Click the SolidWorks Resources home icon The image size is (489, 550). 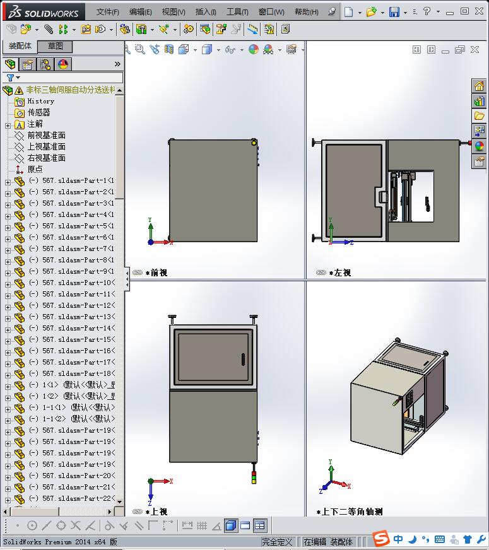click(479, 86)
